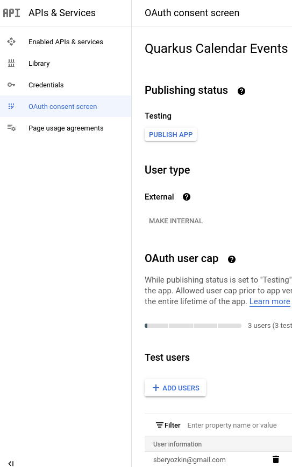Collapse the sidebar navigation panel
Screen dimensions: 292x467
tap(11, 463)
